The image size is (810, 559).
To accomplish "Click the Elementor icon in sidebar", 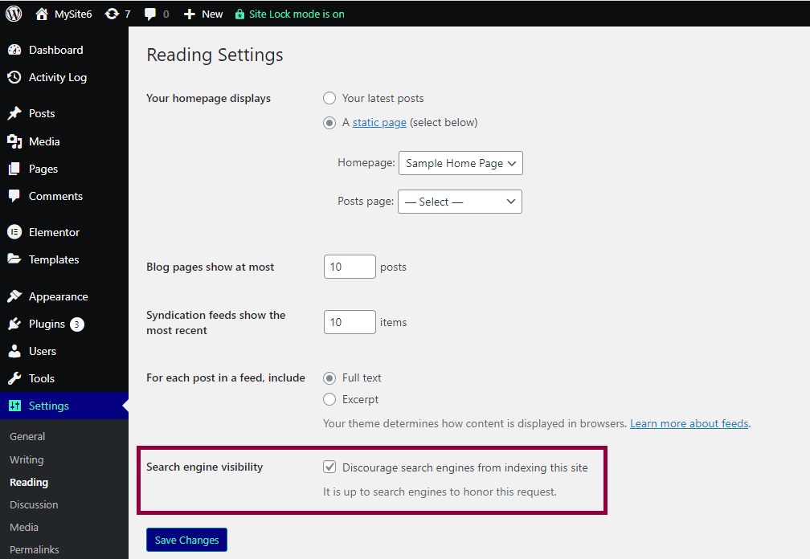I will (14, 232).
